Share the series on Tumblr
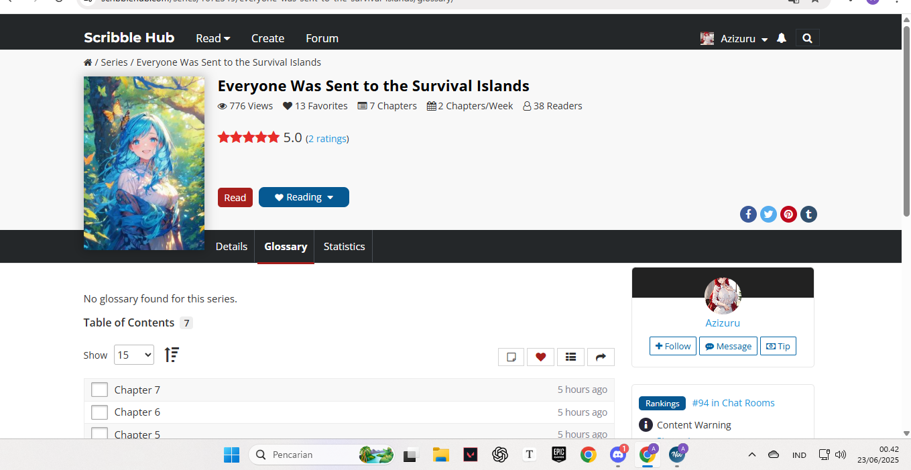Image resolution: width=911 pixels, height=470 pixels. click(808, 215)
